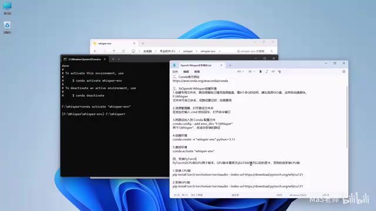This screenshot has width=376, height=211.
Task: Maximize the Notepad window
Action: point(335,63)
